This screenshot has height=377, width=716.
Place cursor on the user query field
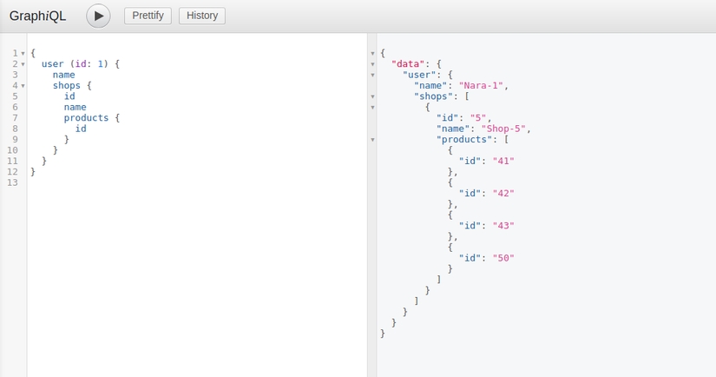click(52, 64)
